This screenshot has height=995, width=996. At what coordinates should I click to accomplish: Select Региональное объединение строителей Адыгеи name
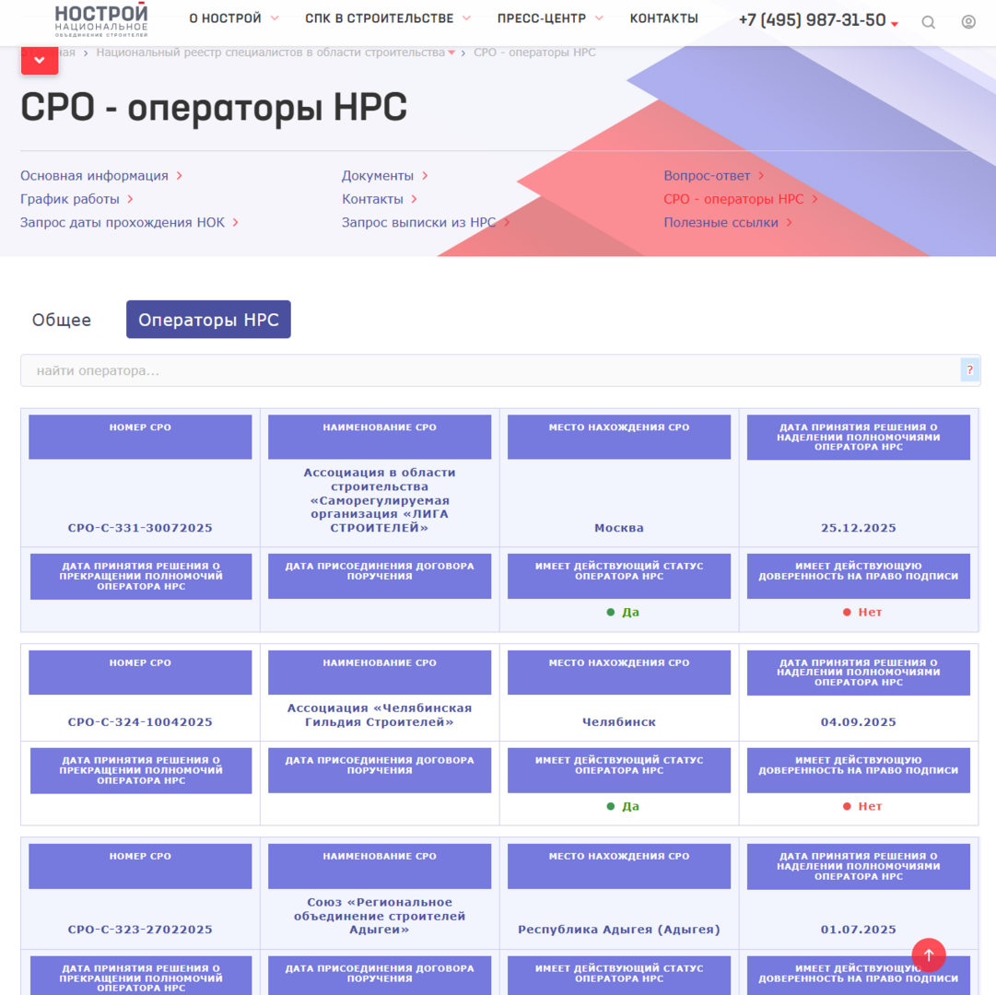coord(380,916)
